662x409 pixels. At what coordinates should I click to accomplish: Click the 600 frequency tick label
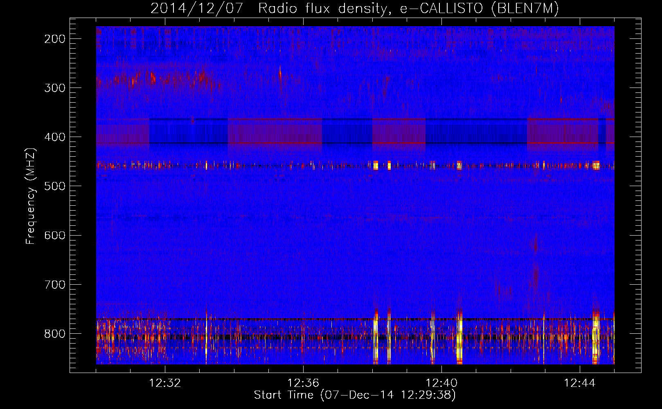[55, 235]
